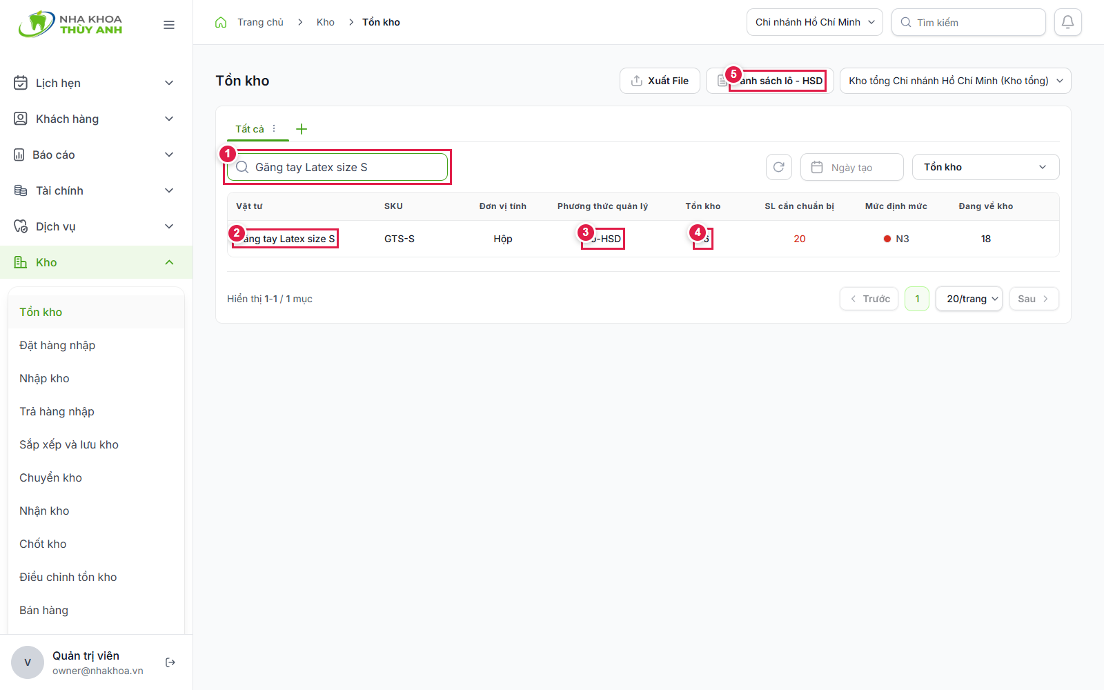Click Danh sách lô - HSD button

point(770,81)
